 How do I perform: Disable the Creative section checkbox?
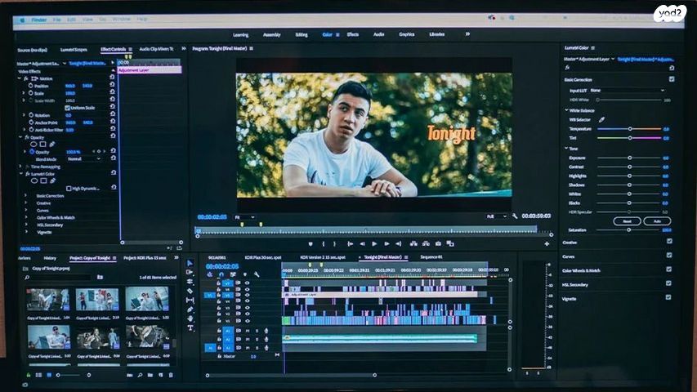click(x=669, y=242)
